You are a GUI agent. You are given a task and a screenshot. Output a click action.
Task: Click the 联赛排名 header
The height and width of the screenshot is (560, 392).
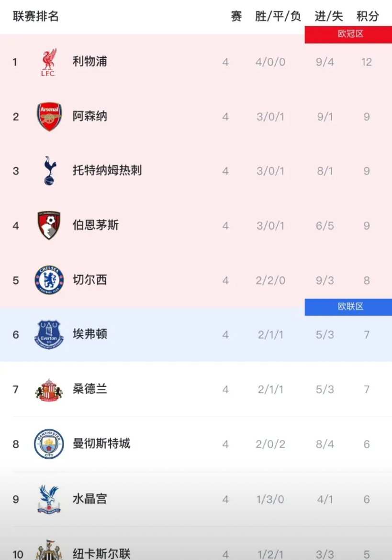click(36, 16)
